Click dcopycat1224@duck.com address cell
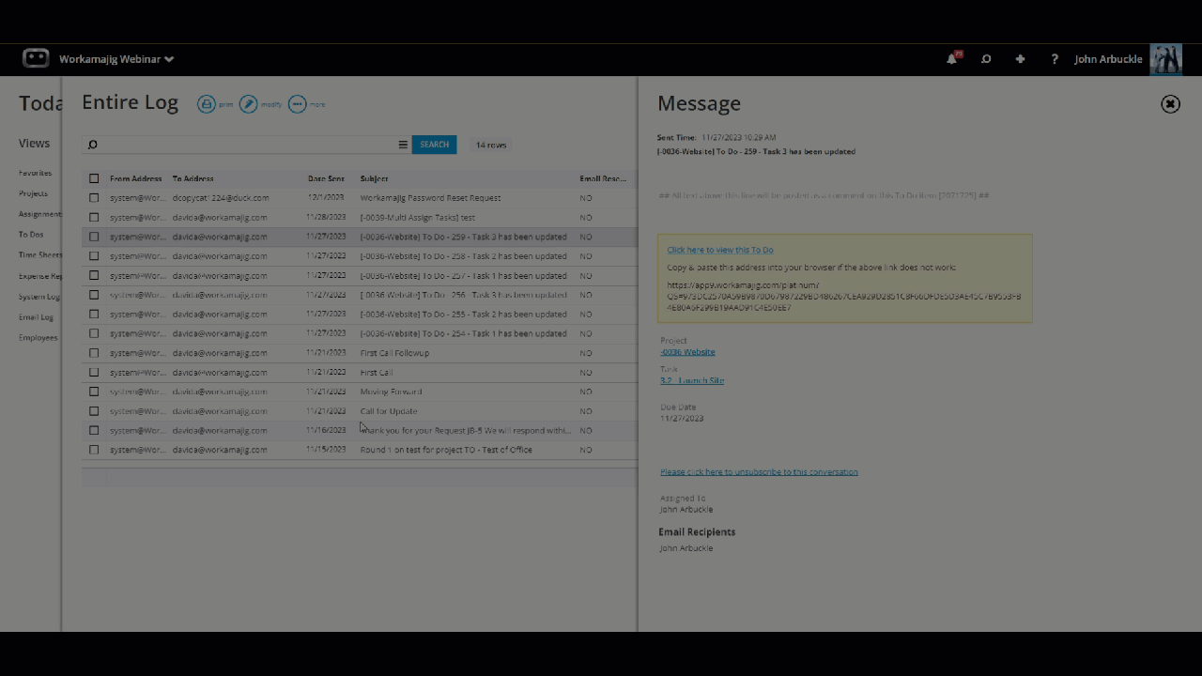 point(221,198)
